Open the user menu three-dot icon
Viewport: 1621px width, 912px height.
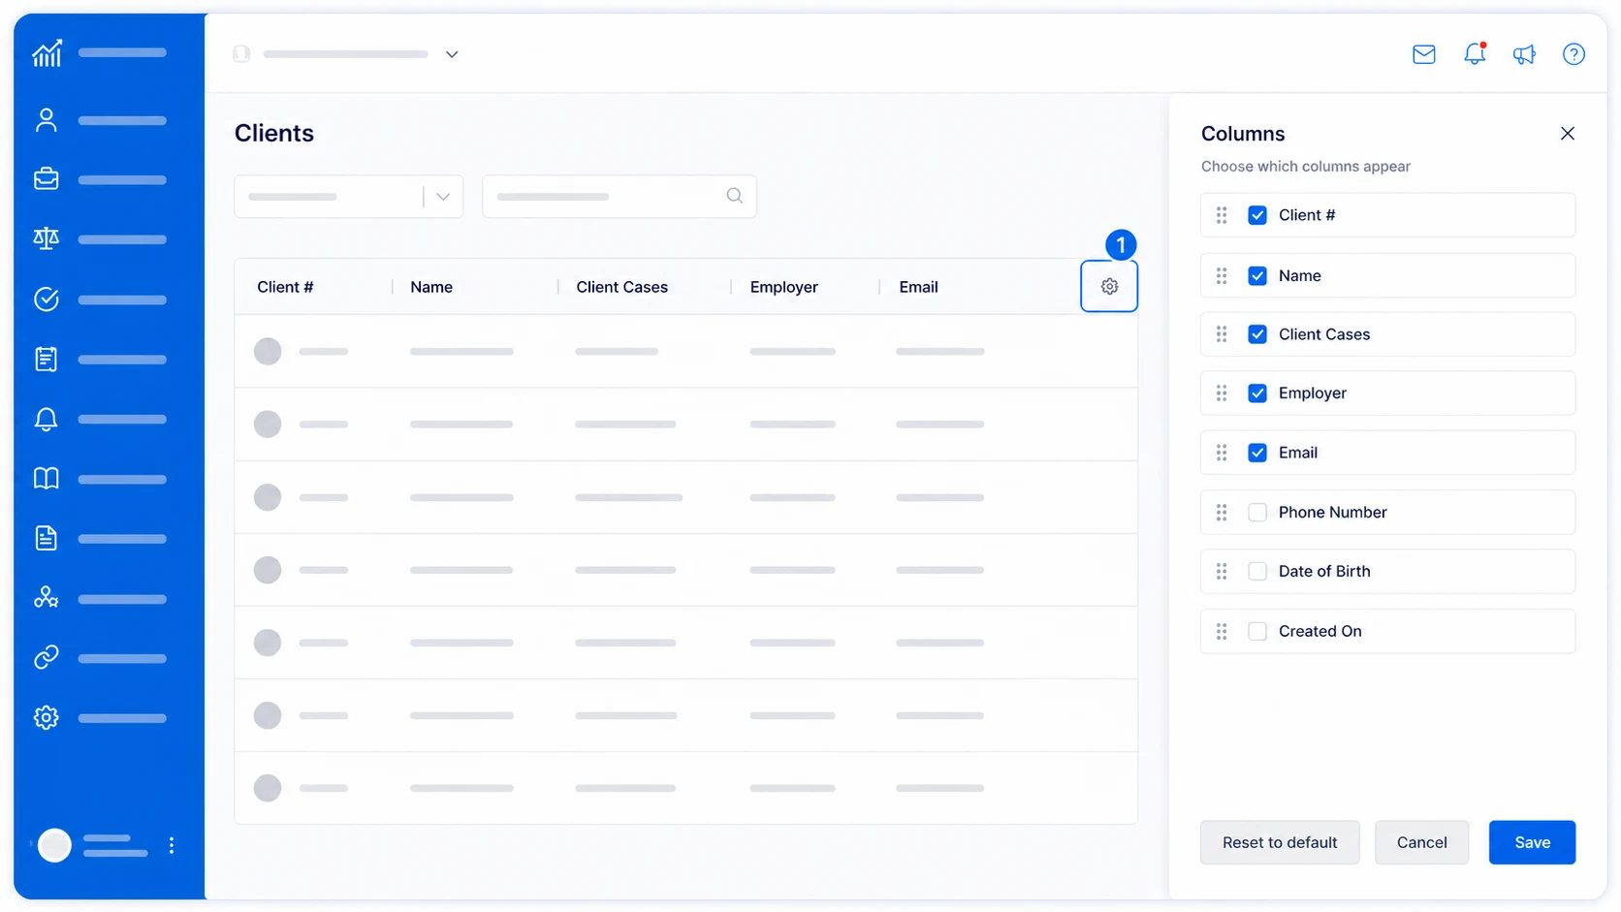[x=172, y=845]
